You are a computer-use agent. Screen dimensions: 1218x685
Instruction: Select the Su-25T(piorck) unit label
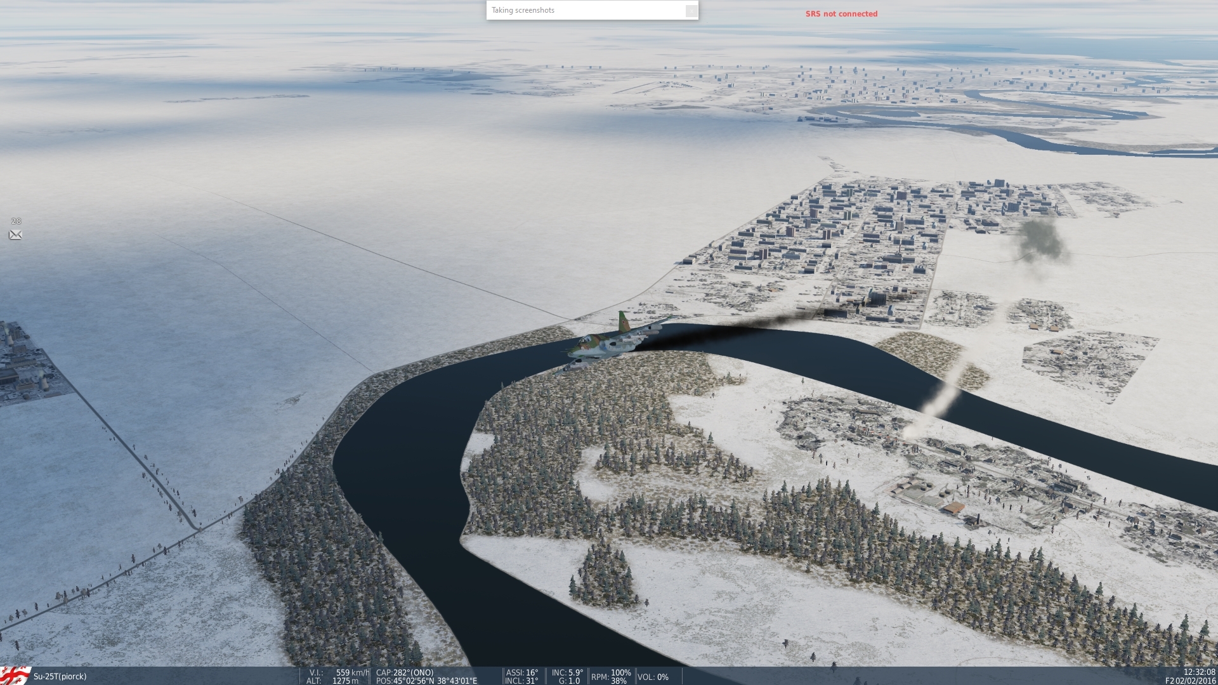[x=60, y=676]
